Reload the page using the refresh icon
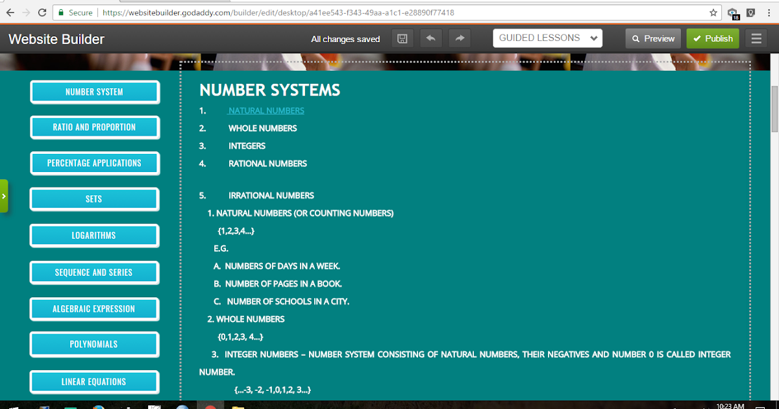779x409 pixels. tap(42, 12)
